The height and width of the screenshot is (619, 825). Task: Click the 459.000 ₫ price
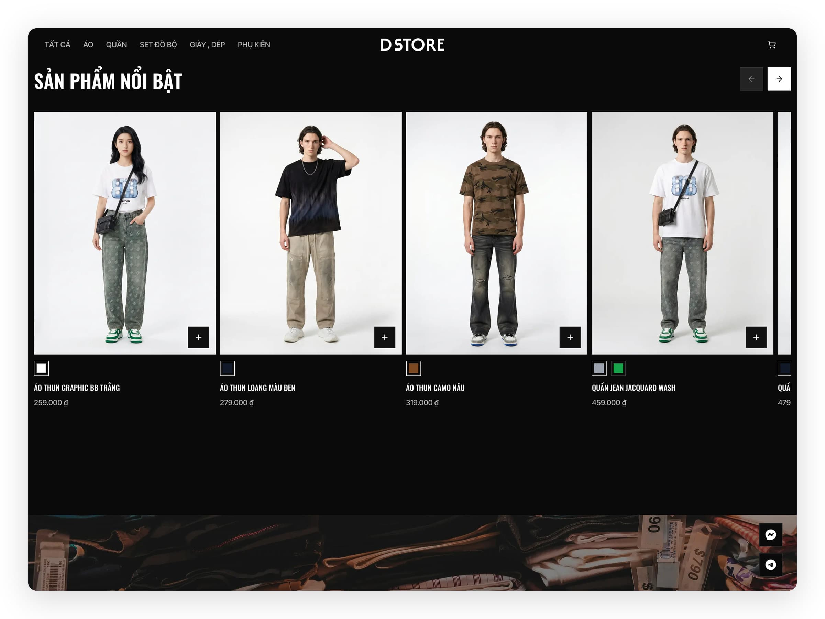click(x=609, y=403)
